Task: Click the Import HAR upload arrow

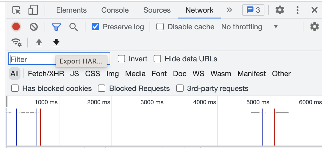Action: coord(39,43)
